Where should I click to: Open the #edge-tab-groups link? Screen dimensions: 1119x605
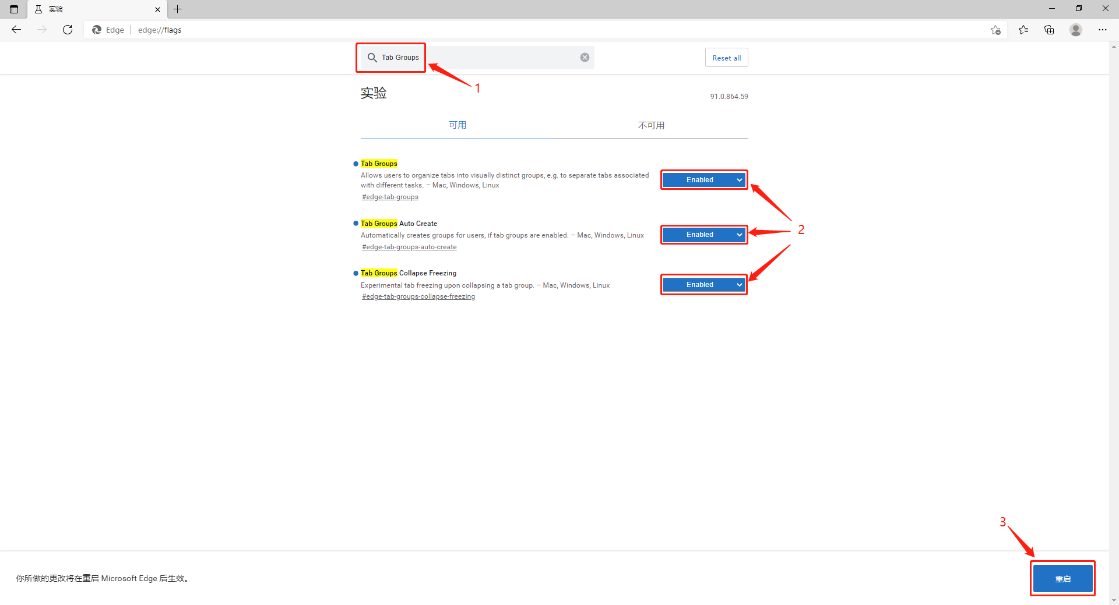tap(390, 197)
